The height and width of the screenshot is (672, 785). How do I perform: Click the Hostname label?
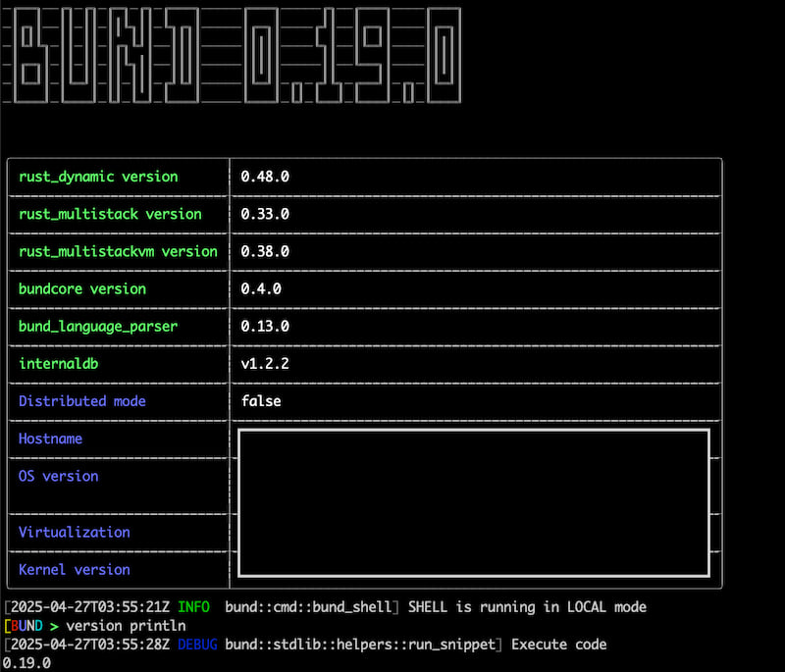[x=50, y=439]
